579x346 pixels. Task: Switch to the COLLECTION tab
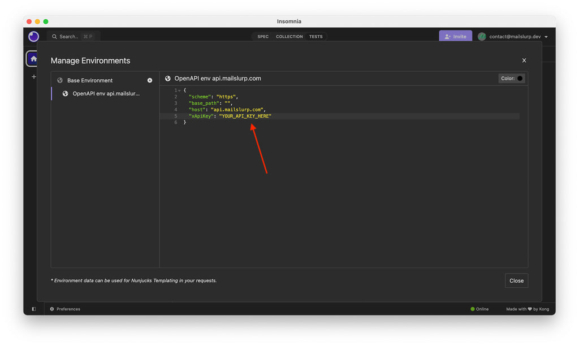pos(289,37)
